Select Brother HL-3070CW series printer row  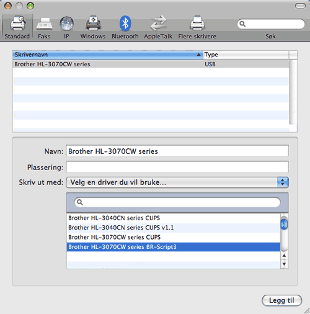[x=151, y=64]
